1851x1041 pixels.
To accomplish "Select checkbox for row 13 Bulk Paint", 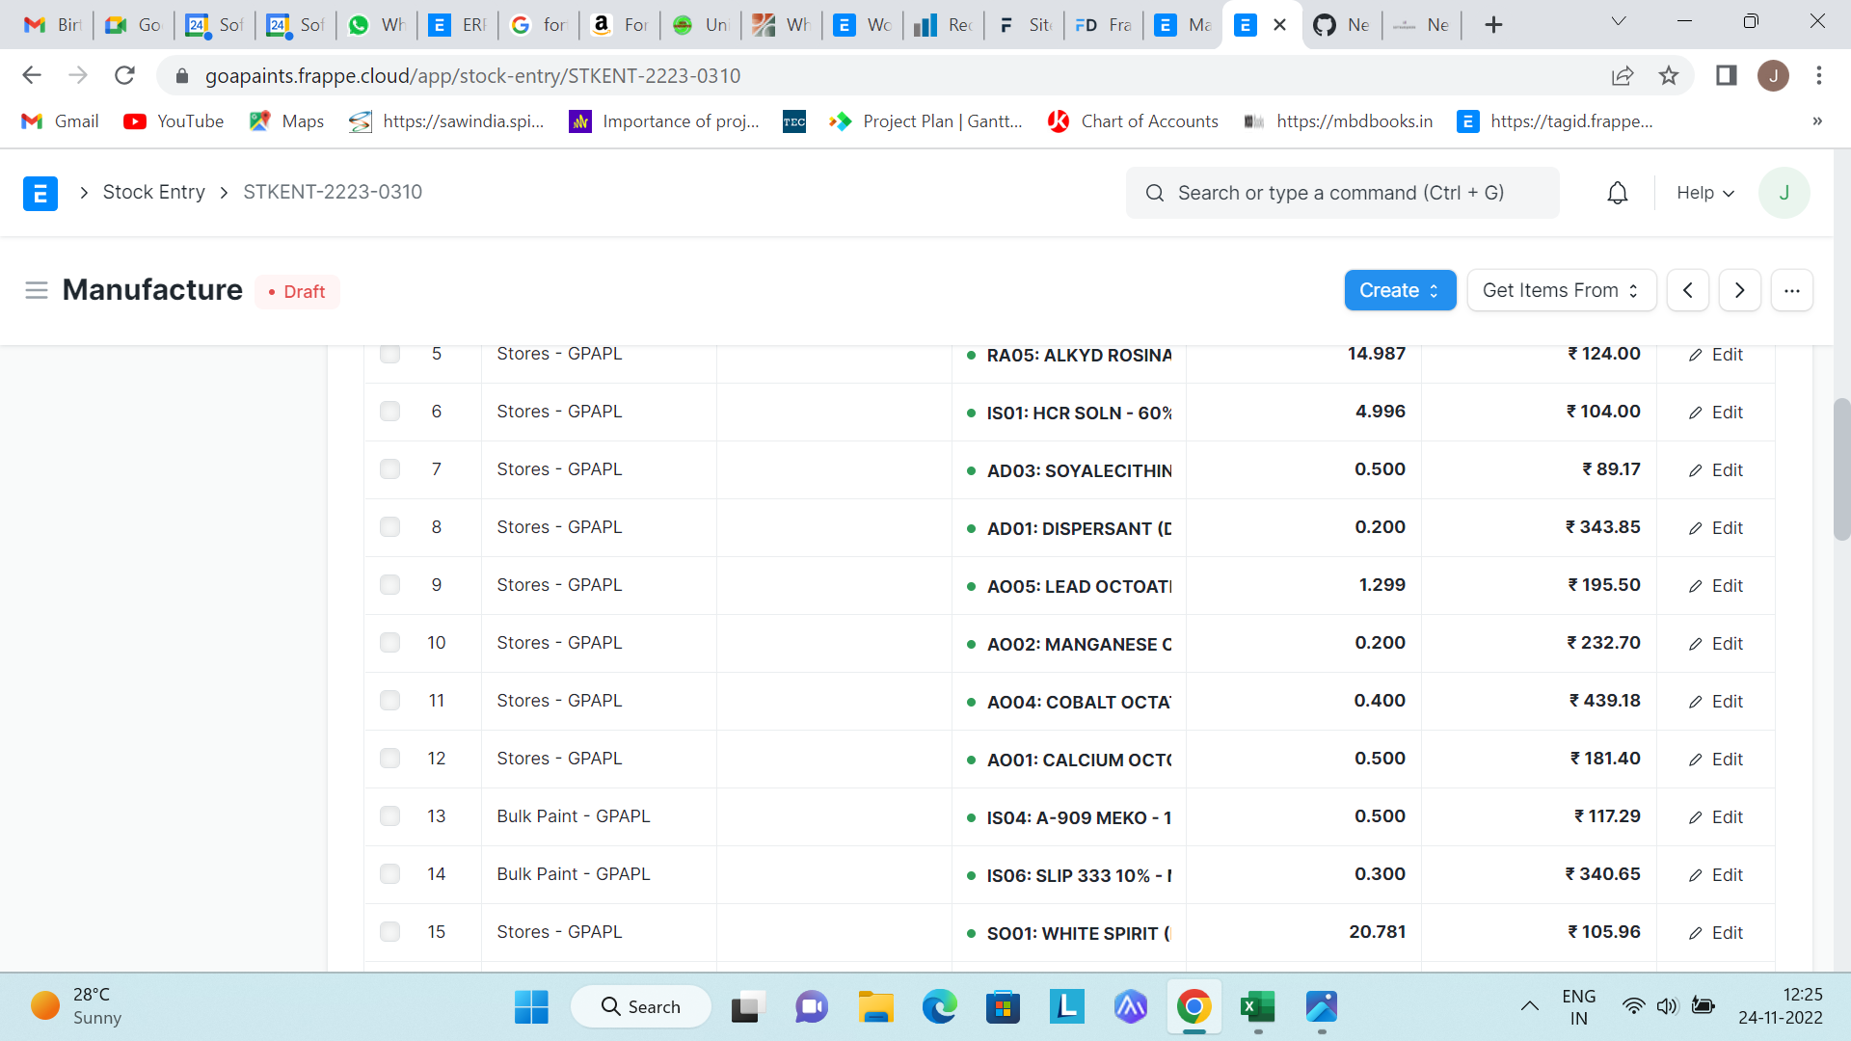I will click(x=389, y=816).
